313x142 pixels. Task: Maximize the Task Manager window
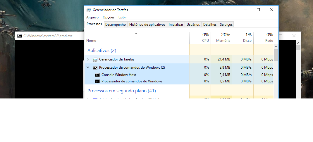[x=258, y=10]
